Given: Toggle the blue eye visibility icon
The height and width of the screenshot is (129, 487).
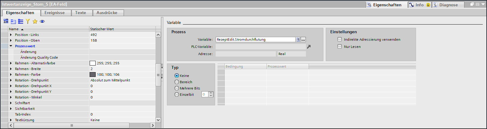Looking at the screenshot, I should pos(42,21).
